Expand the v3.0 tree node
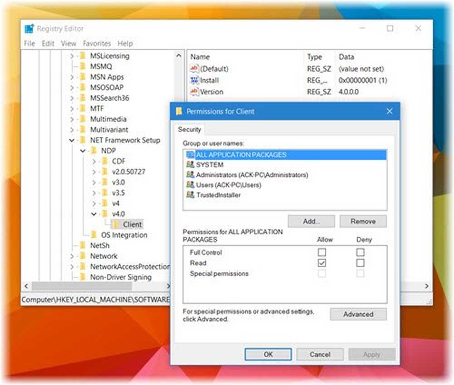This screenshot has height=385, width=454. click(94, 183)
